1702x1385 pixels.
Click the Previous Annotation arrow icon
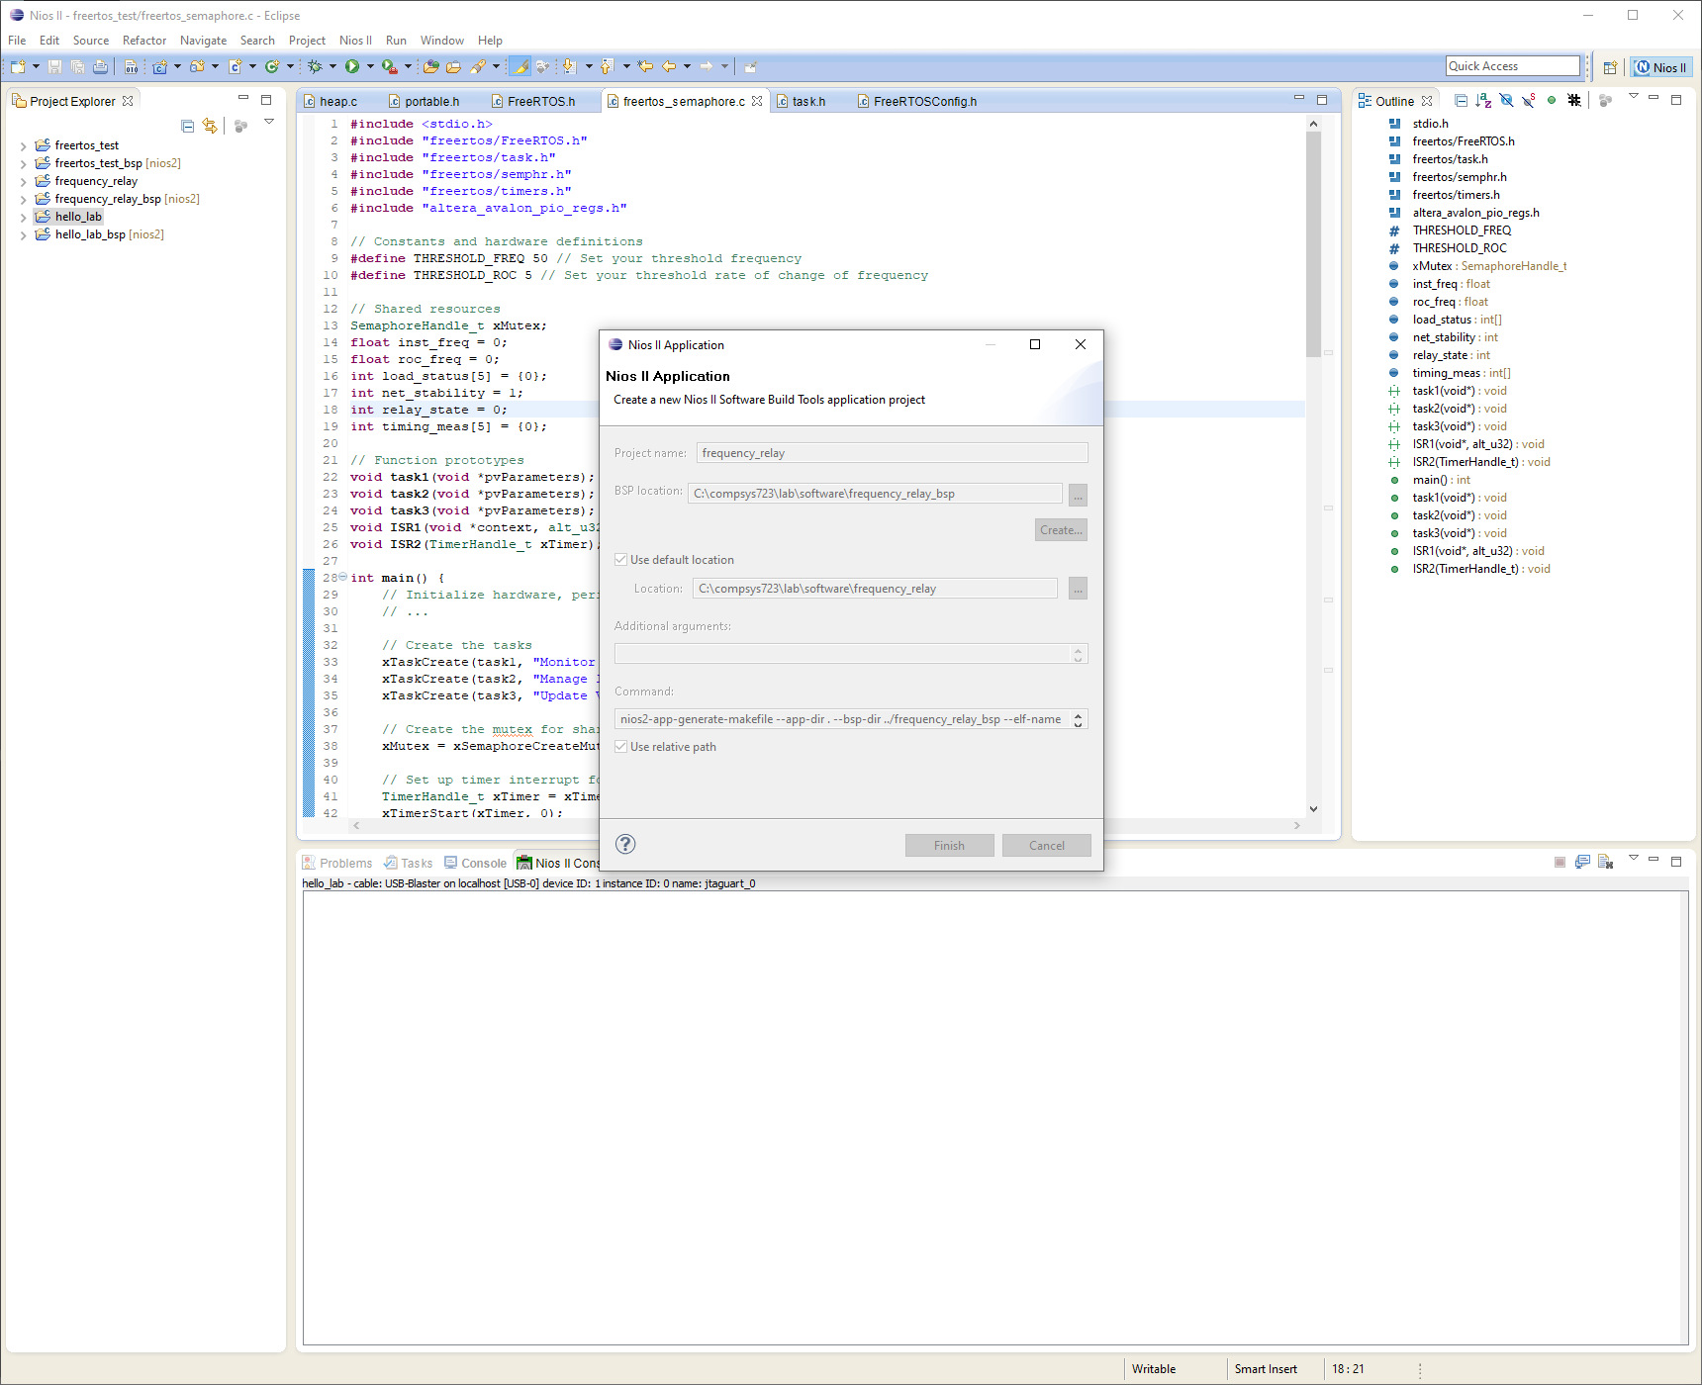click(x=608, y=66)
